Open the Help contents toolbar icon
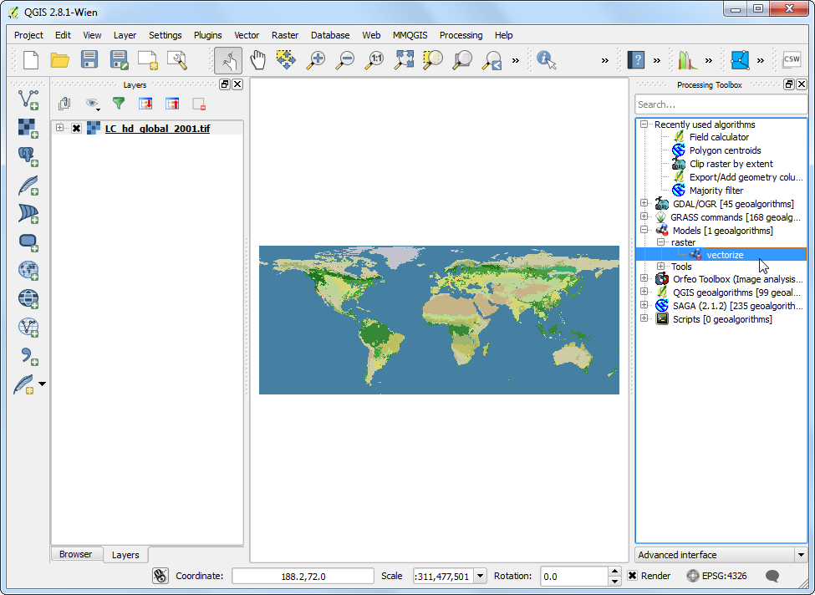The image size is (815, 595). coord(635,60)
